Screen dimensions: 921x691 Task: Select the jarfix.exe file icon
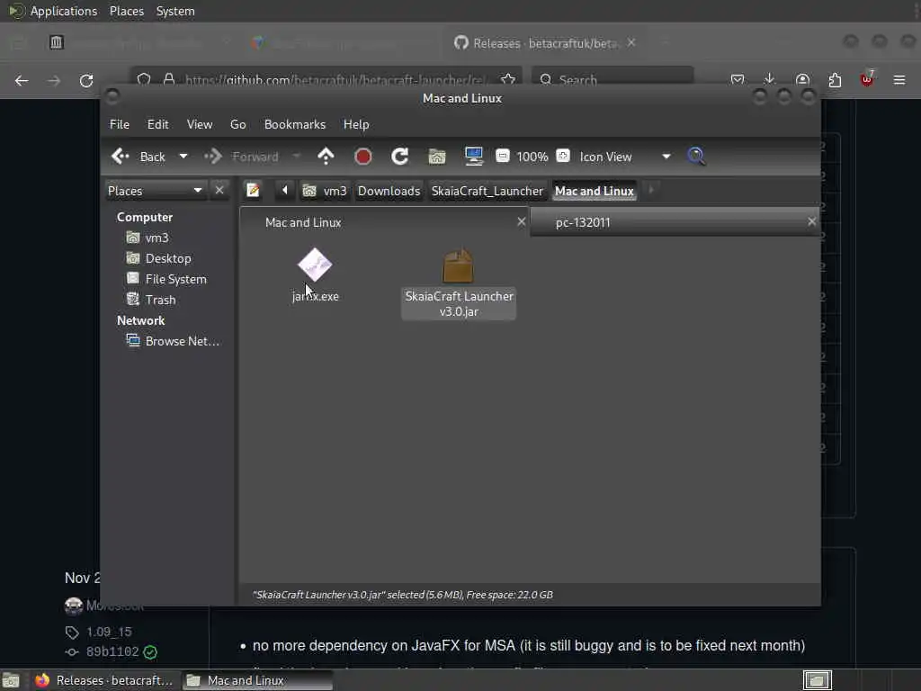(x=316, y=265)
